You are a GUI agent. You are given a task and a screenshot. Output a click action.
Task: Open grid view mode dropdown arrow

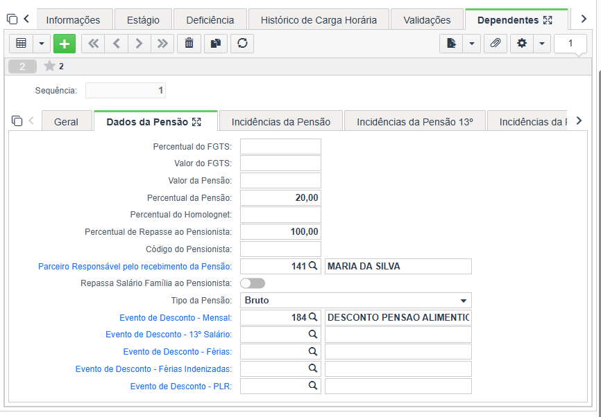tap(42, 44)
